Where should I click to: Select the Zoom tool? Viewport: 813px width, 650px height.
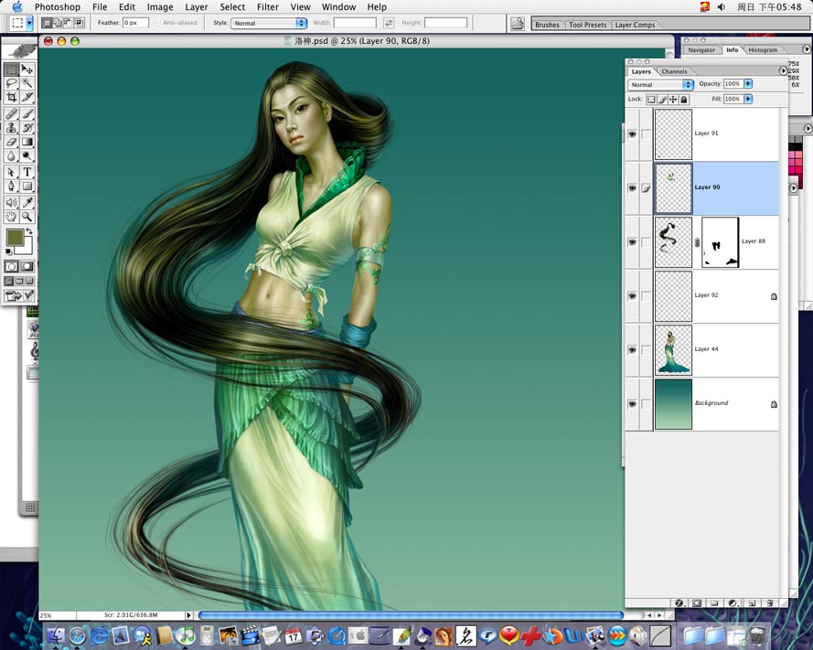point(27,217)
